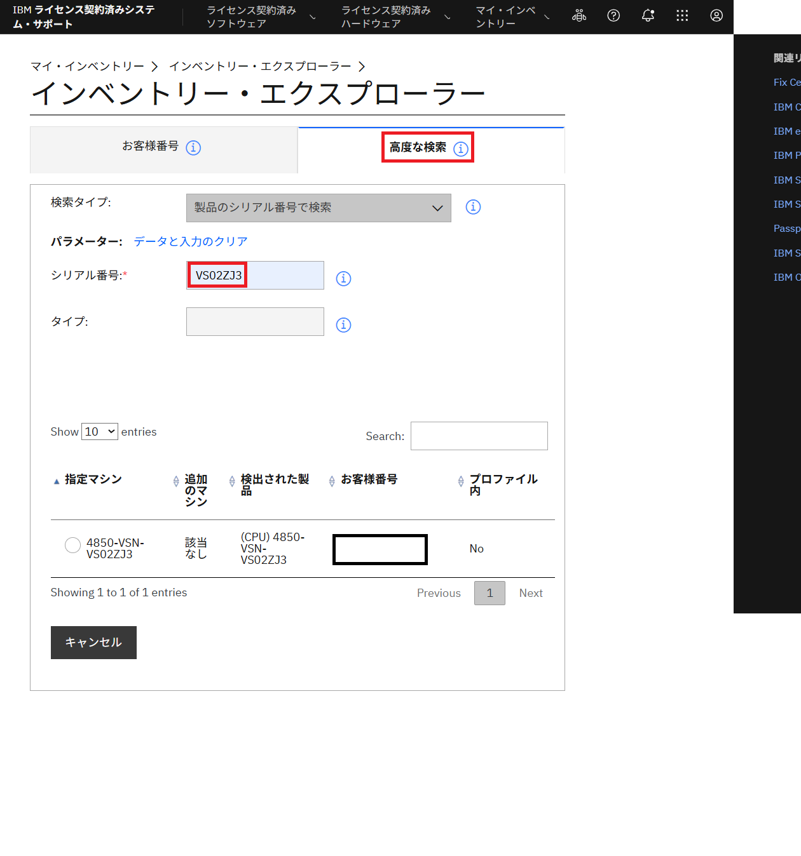Click info icon beside お客様番号 tab
Image resolution: width=801 pixels, height=856 pixels.
[193, 148]
